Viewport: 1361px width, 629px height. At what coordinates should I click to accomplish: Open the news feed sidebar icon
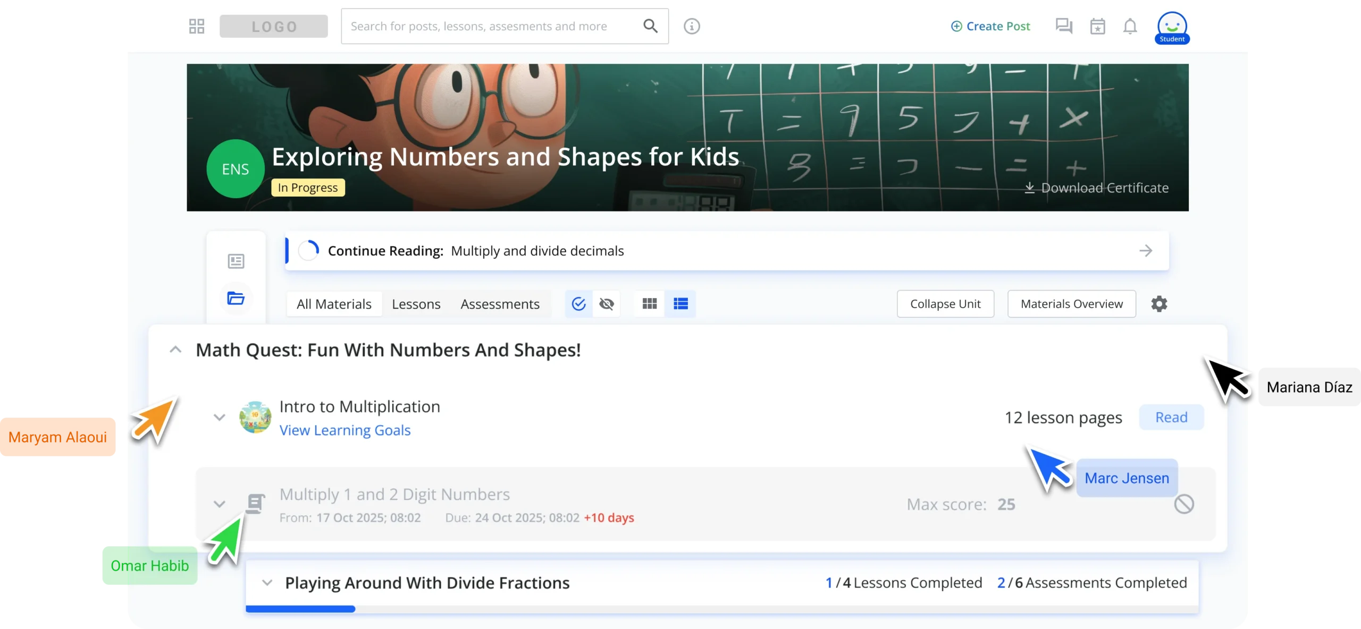coord(236,261)
